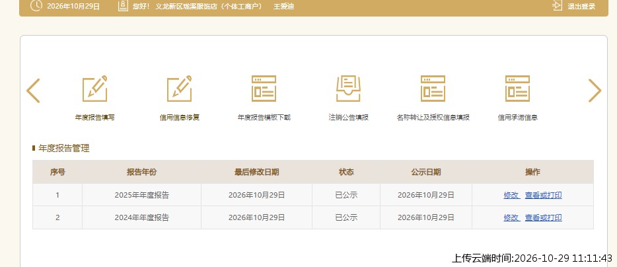The height and width of the screenshot is (267, 617).
Task: Open the 信用信息修复 edit icon
Action: coord(180,89)
